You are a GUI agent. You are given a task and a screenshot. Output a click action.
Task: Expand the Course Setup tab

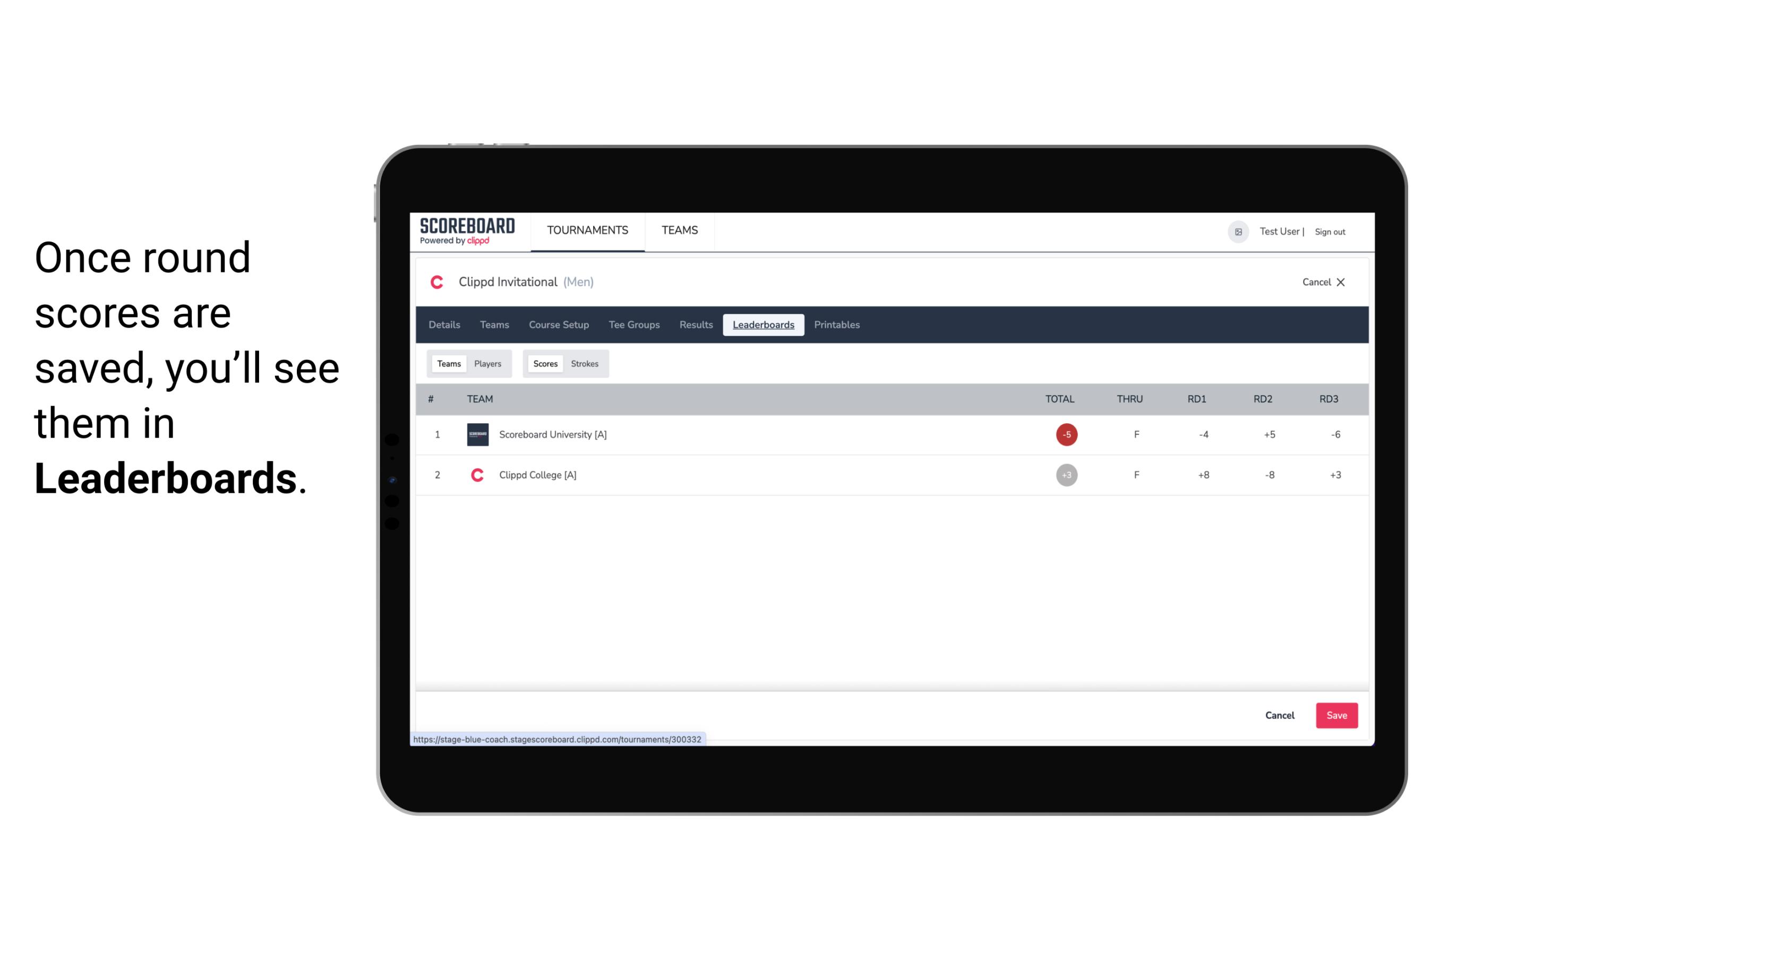pyautogui.click(x=559, y=325)
